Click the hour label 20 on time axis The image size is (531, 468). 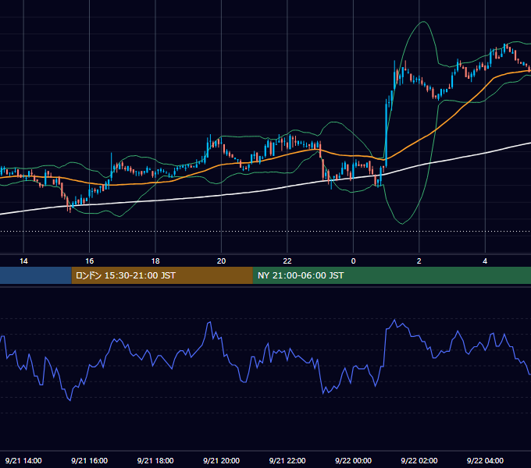pyautogui.click(x=221, y=261)
